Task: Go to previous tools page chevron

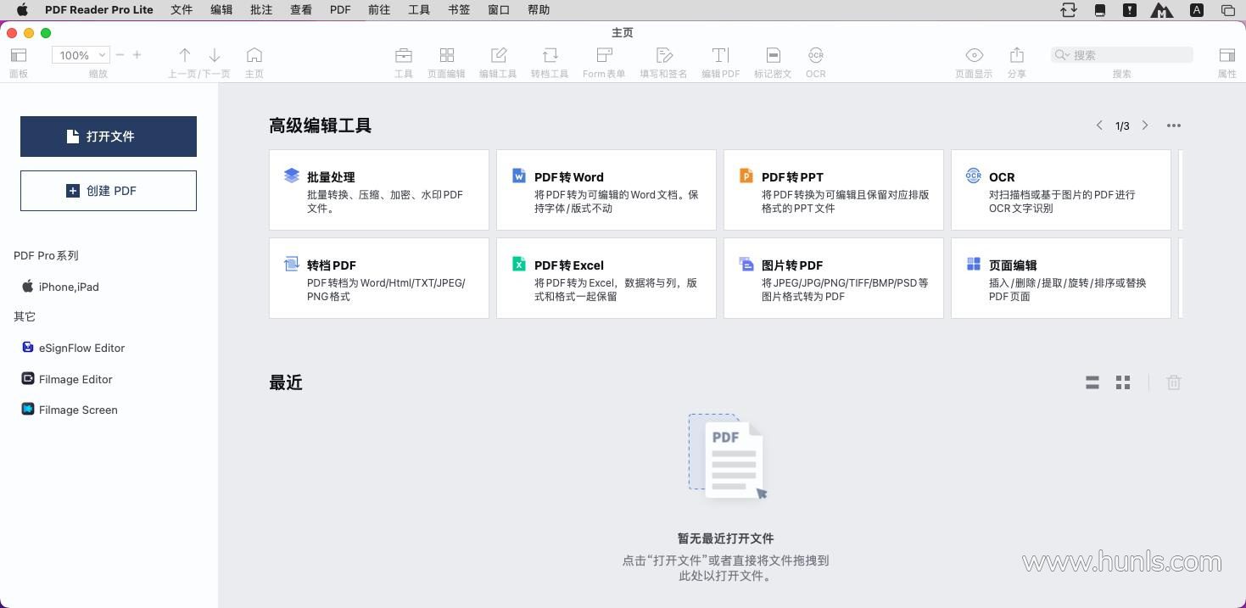Action: point(1099,126)
